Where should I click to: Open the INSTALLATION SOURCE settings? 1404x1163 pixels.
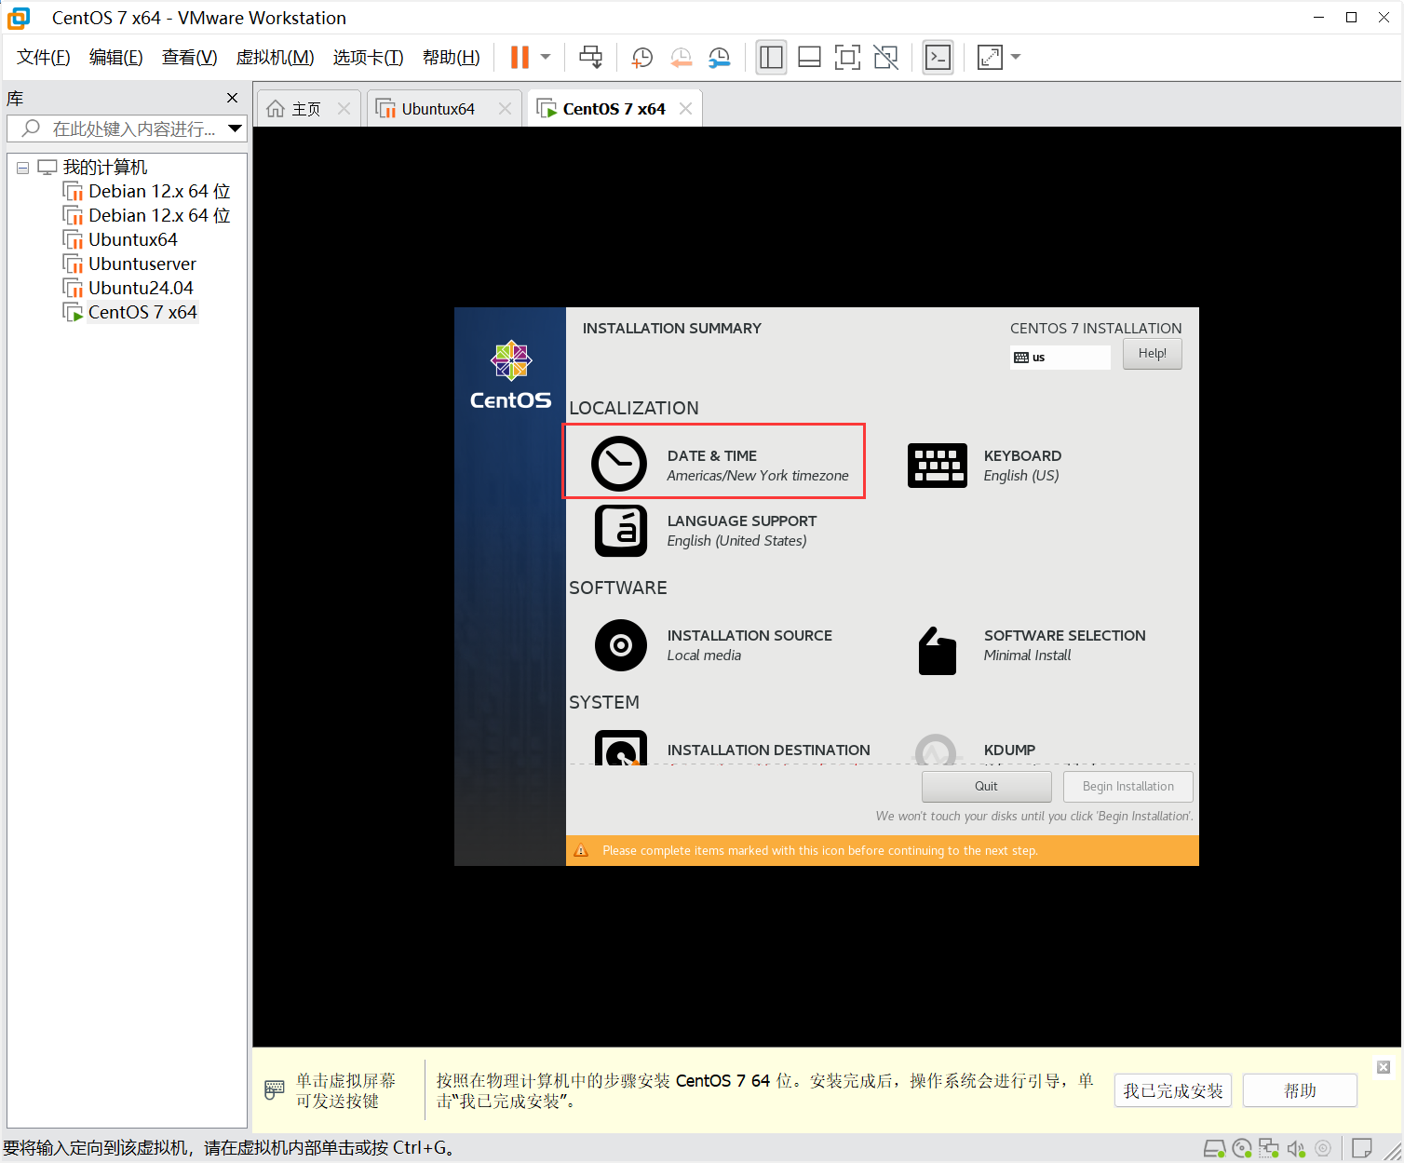713,645
